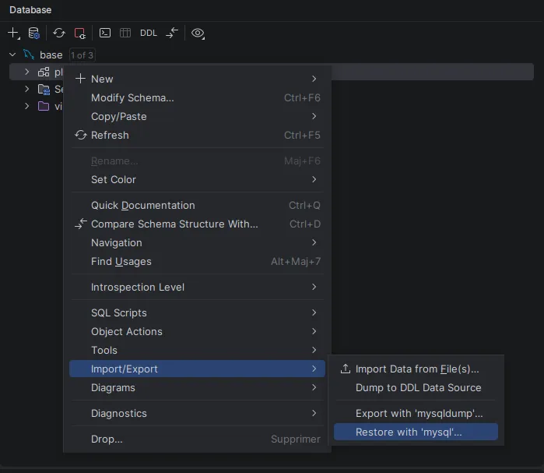Click the Refresh toolbar icon
Image resolution: width=544 pixels, height=473 pixels.
[x=59, y=33]
